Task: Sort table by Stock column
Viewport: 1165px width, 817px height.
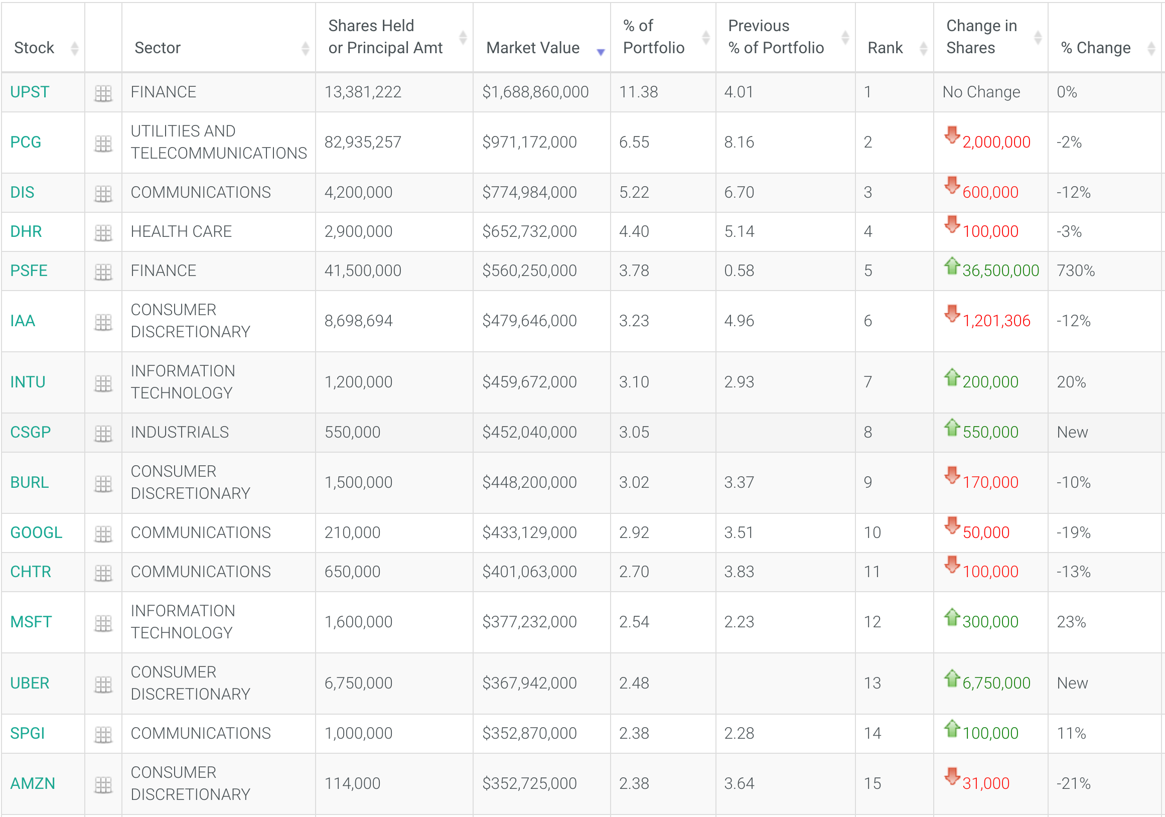Action: (x=43, y=38)
